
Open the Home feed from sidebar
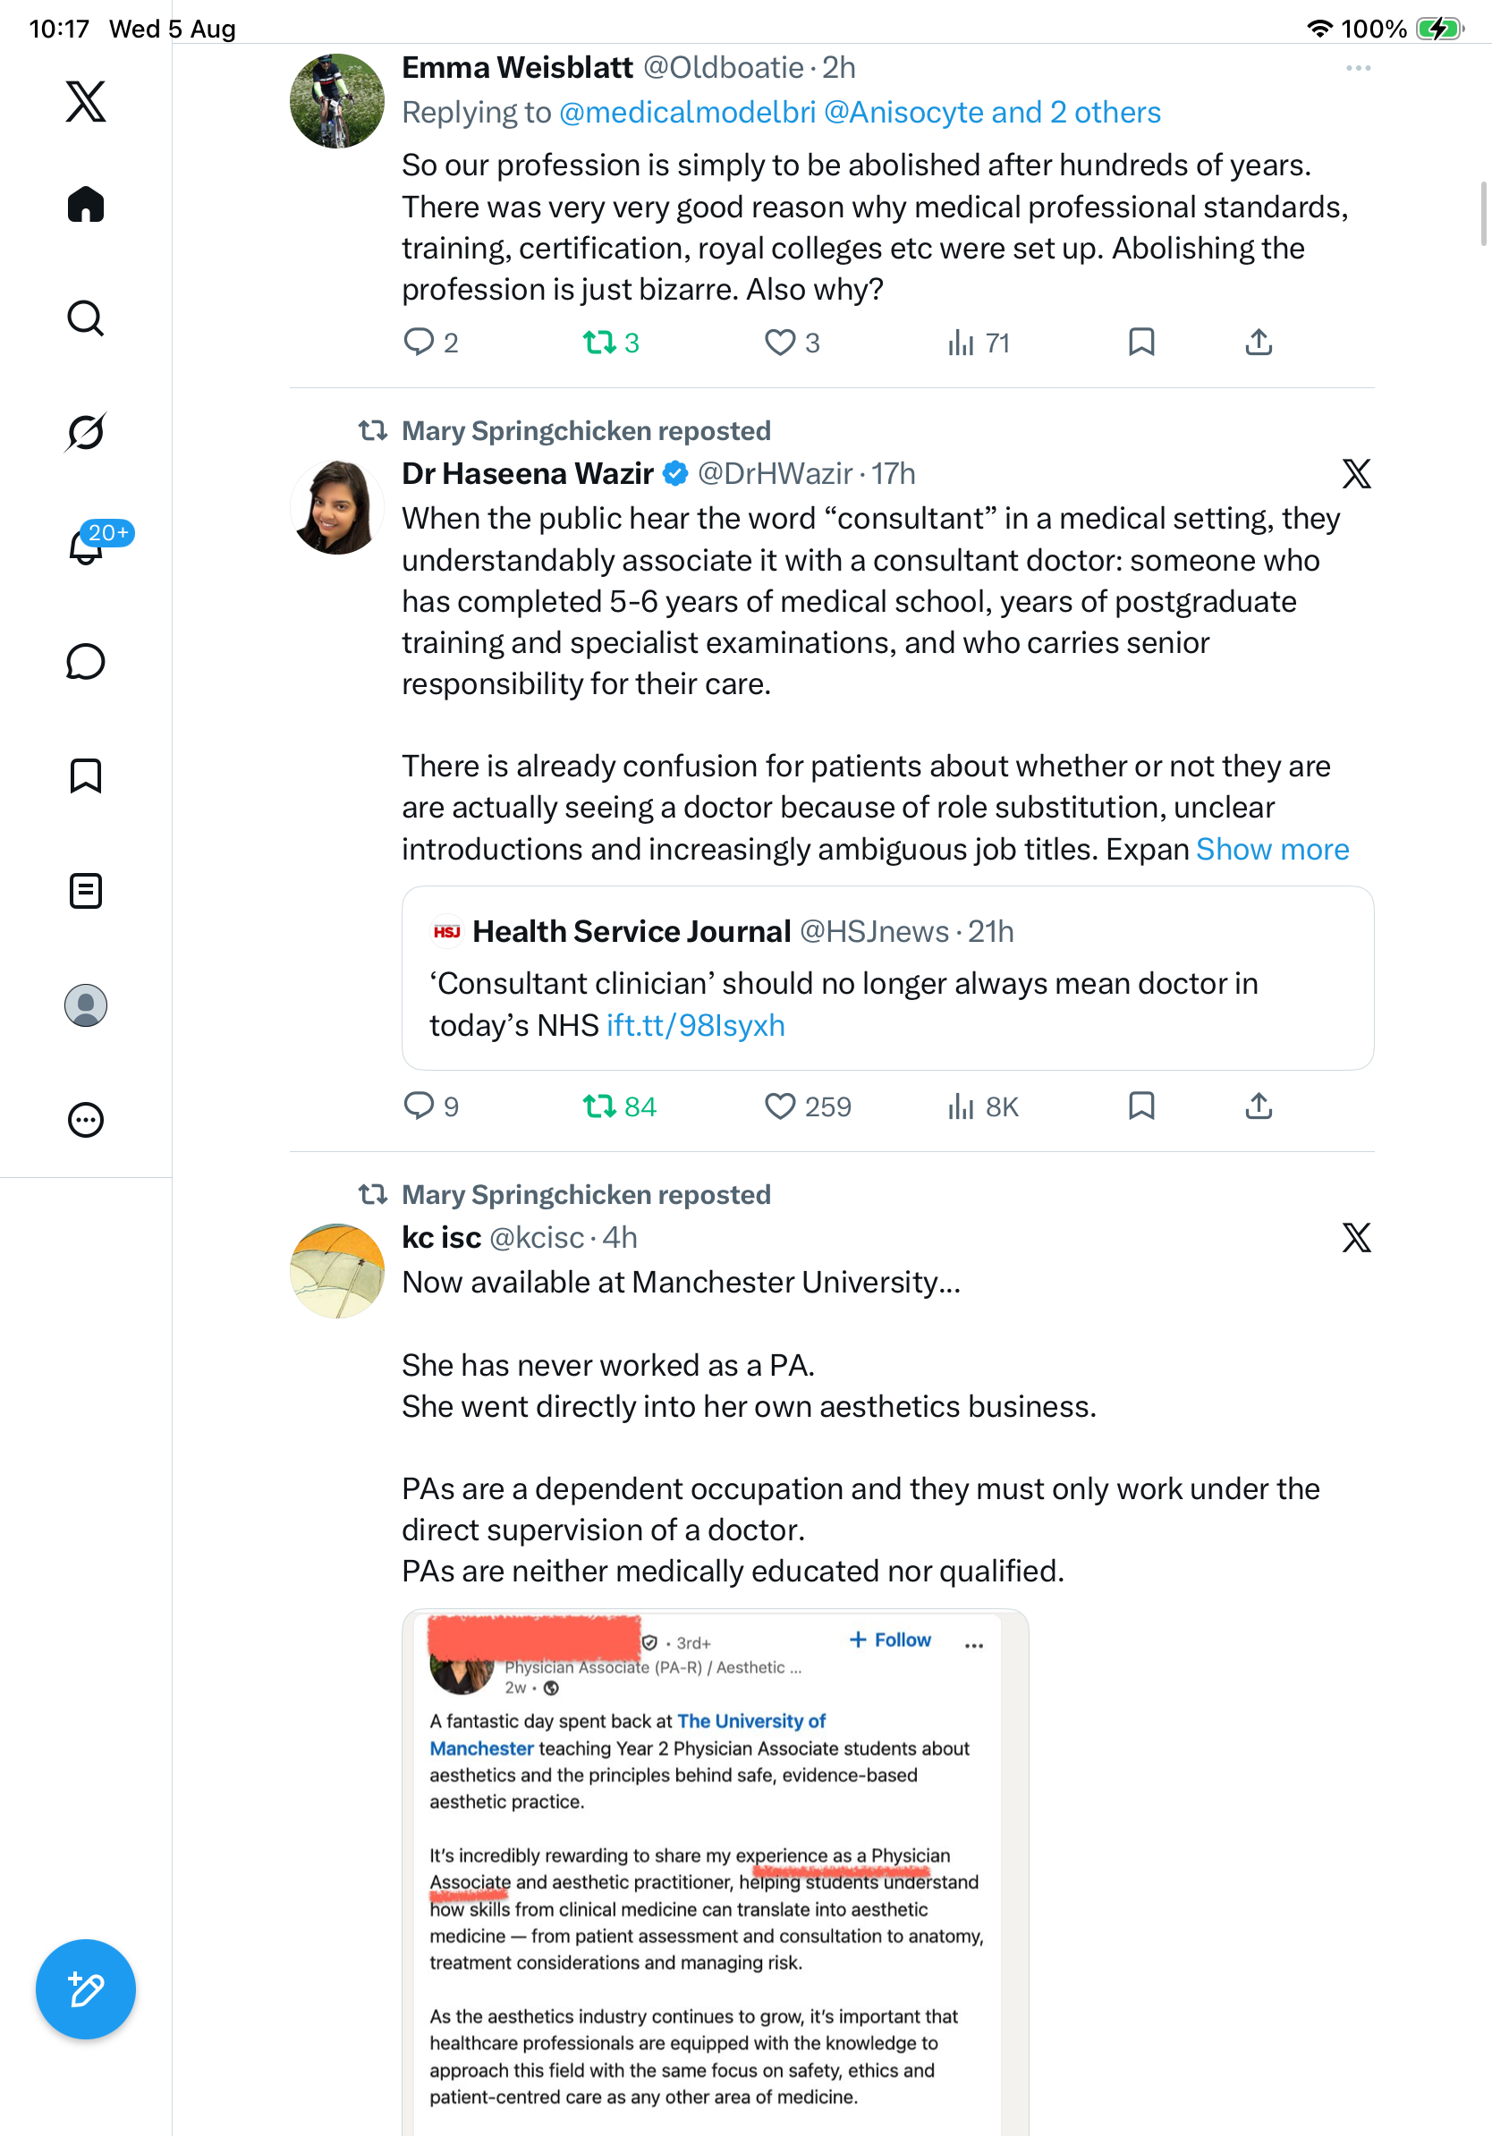[86, 204]
